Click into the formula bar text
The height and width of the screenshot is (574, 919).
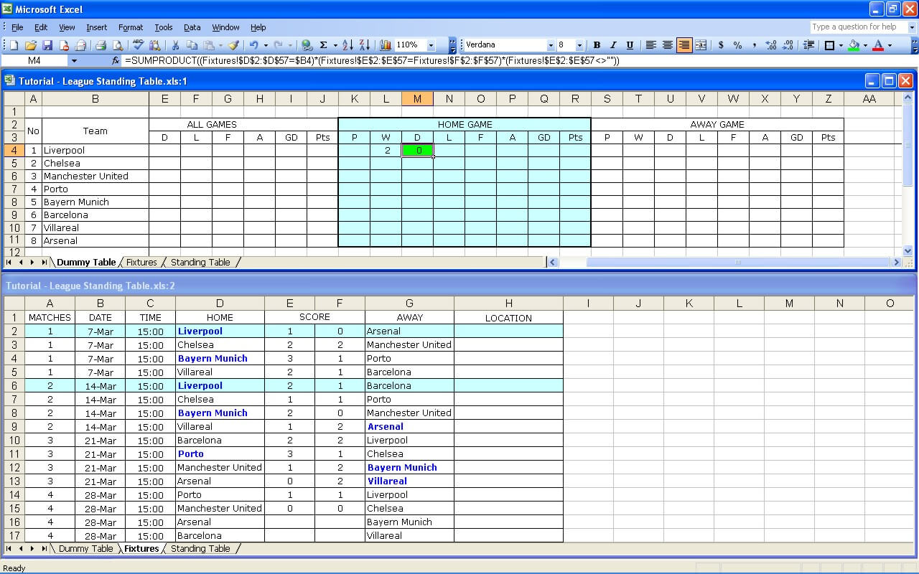(x=517, y=61)
